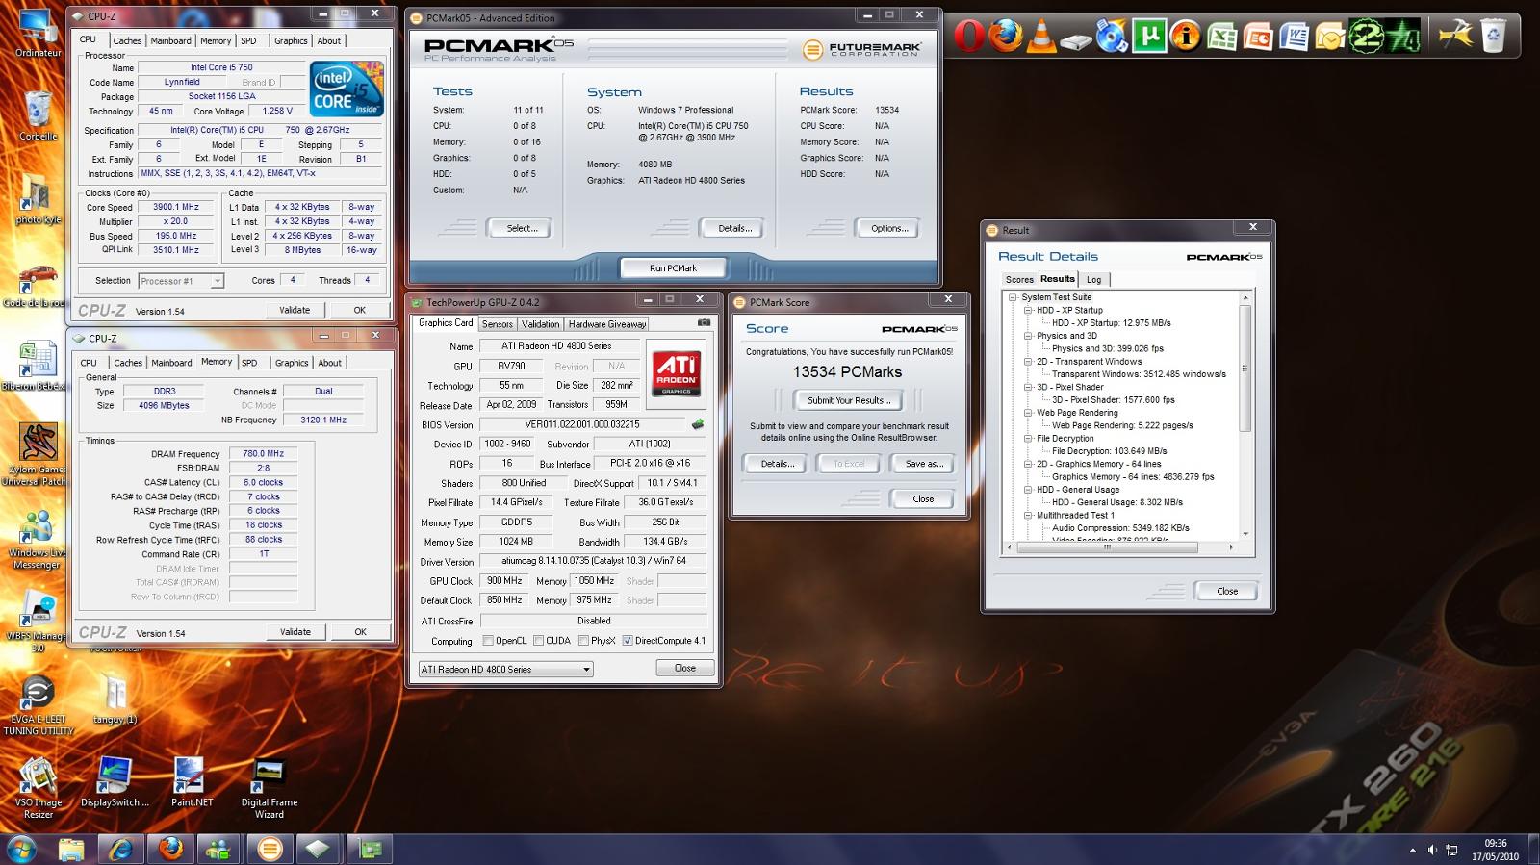Open the Paint.NET desktop shortcut
Viewport: 1540px width, 865px height.
(191, 781)
